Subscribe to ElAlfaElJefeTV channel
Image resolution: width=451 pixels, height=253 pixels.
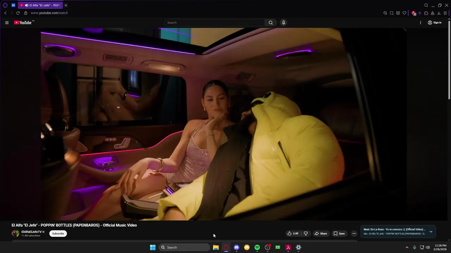(x=58, y=233)
